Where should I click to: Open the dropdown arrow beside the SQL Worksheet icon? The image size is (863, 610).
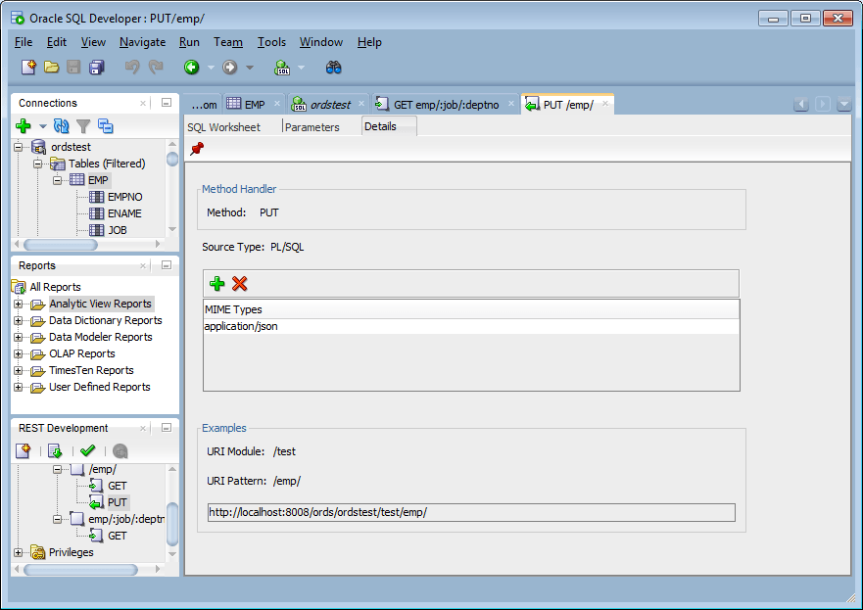tap(301, 68)
